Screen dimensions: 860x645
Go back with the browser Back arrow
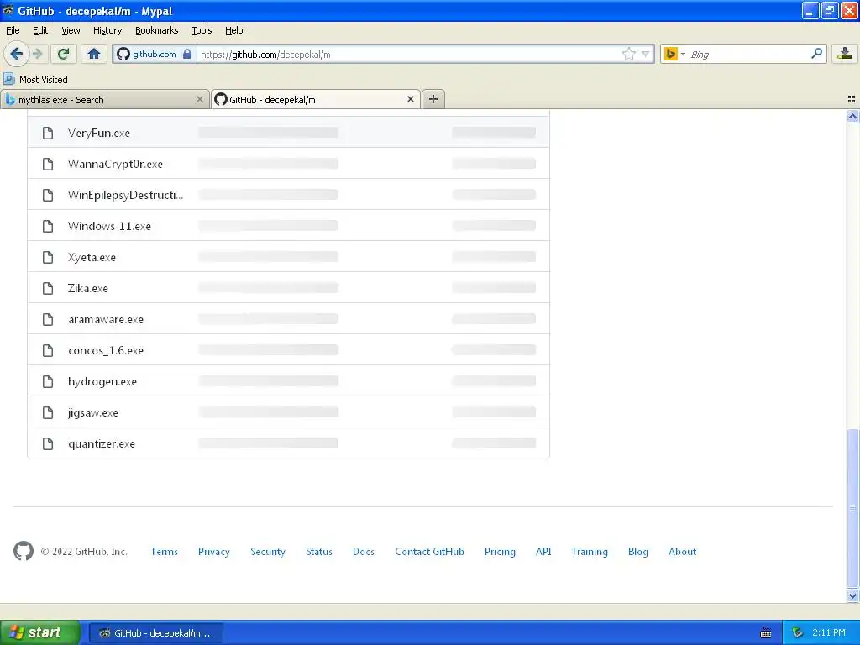[17, 54]
